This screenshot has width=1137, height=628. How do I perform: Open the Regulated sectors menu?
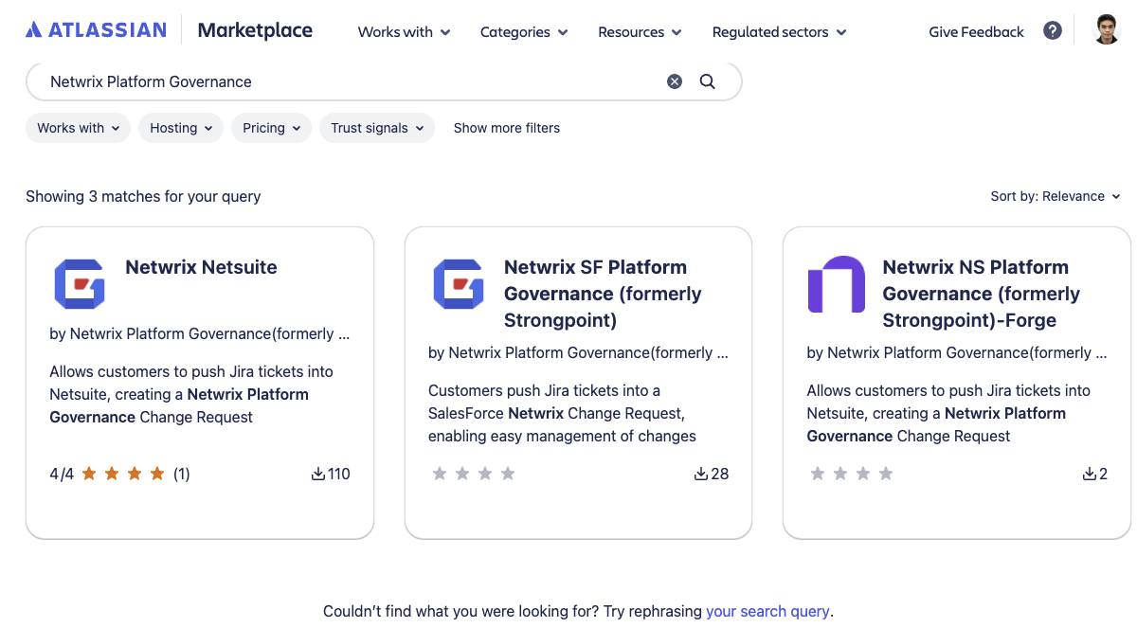[x=778, y=31]
